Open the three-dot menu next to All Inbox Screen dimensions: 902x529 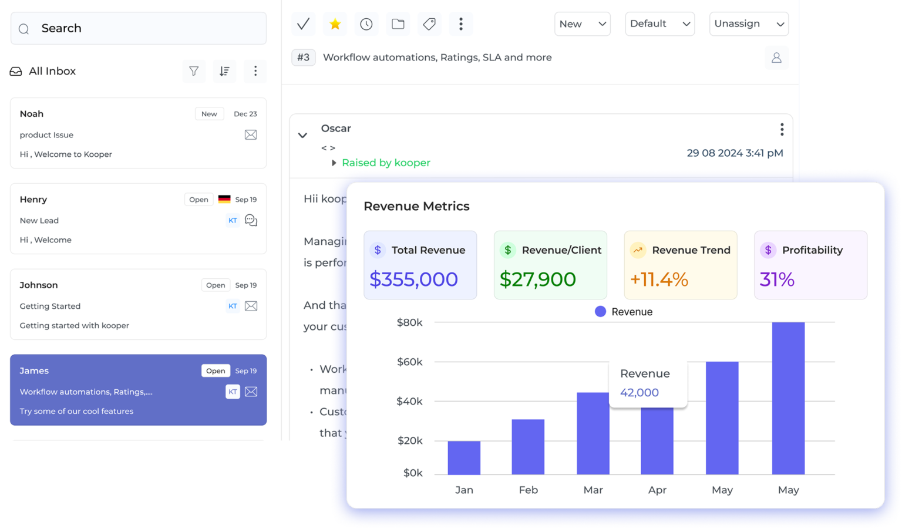pos(255,71)
